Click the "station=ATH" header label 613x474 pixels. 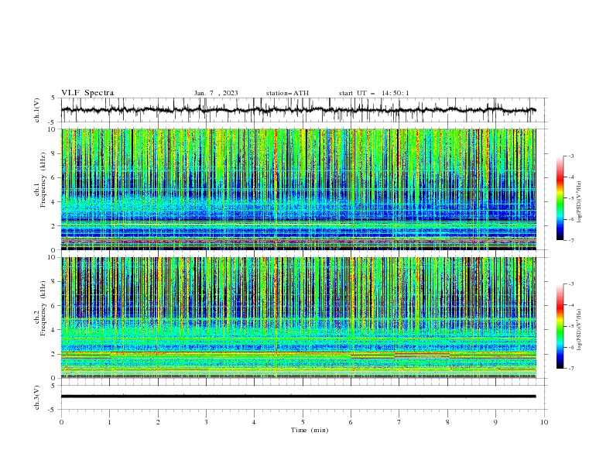(287, 93)
